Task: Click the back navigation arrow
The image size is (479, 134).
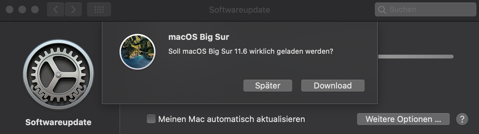Action: (56, 9)
